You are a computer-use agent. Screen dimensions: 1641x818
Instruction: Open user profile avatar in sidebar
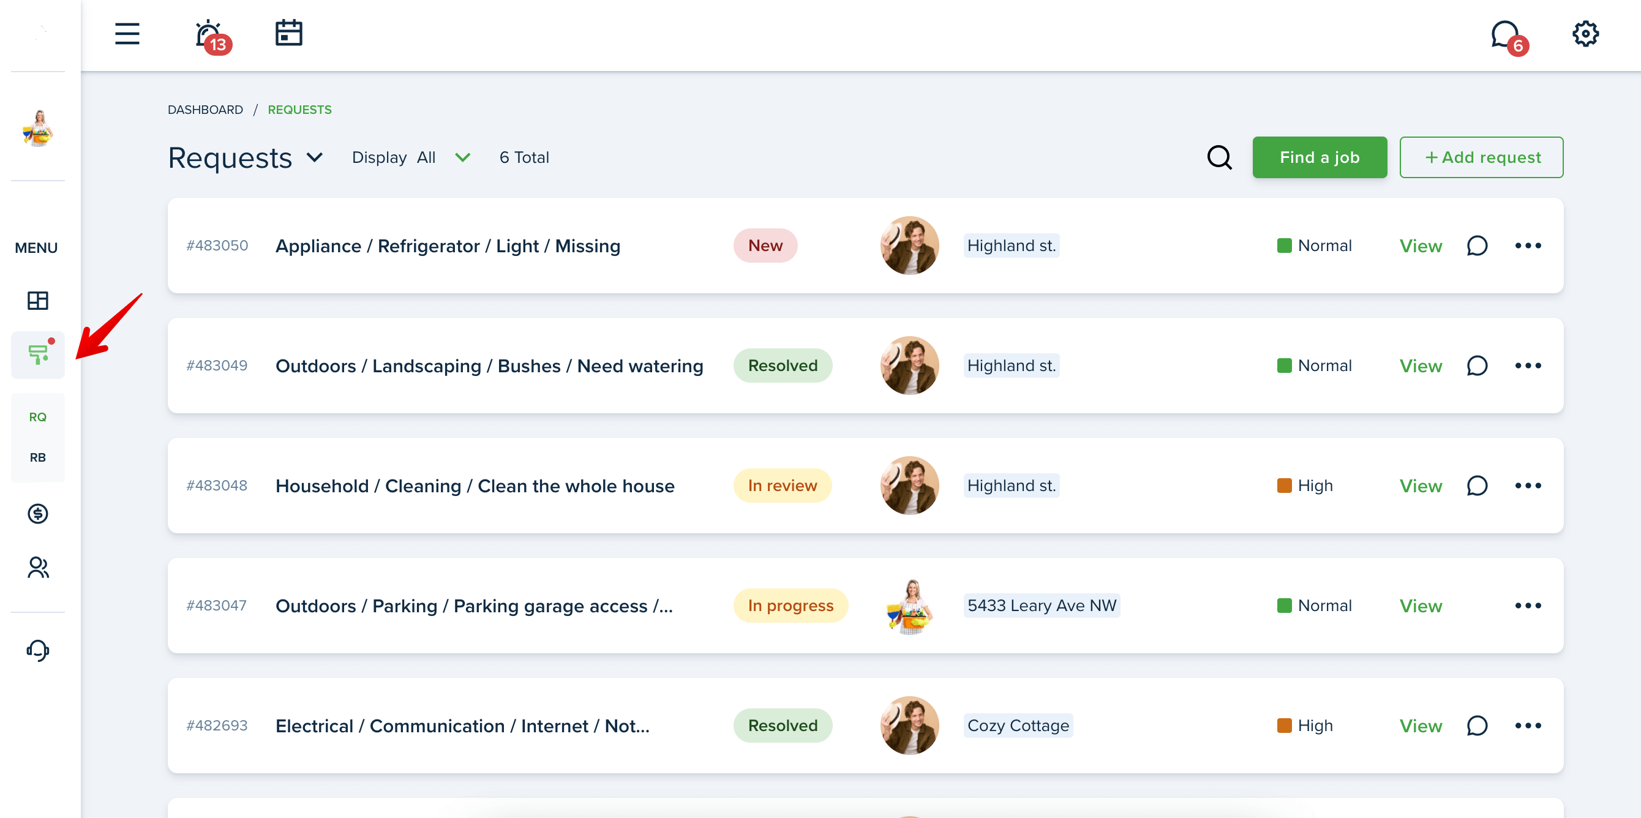coord(37,128)
